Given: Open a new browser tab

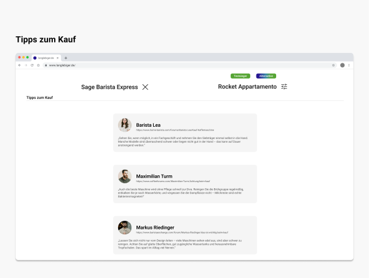Looking at the screenshot, I should pos(66,58).
